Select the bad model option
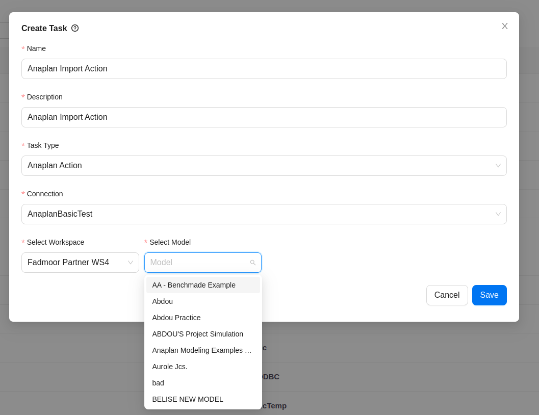Image resolution: width=539 pixels, height=415 pixels. [203, 383]
